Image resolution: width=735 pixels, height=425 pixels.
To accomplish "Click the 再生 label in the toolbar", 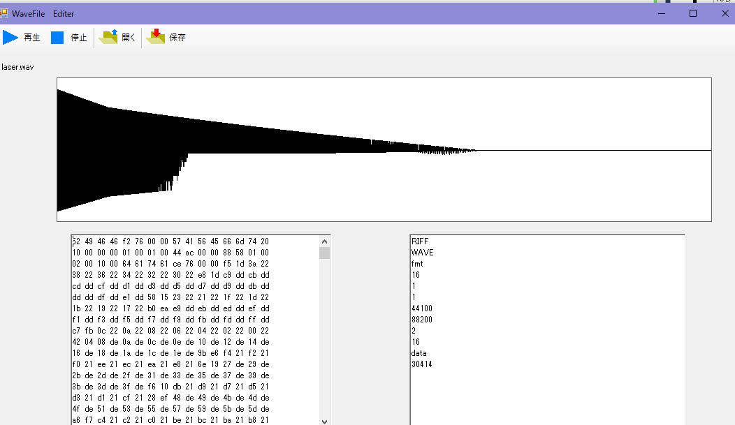I will click(32, 38).
